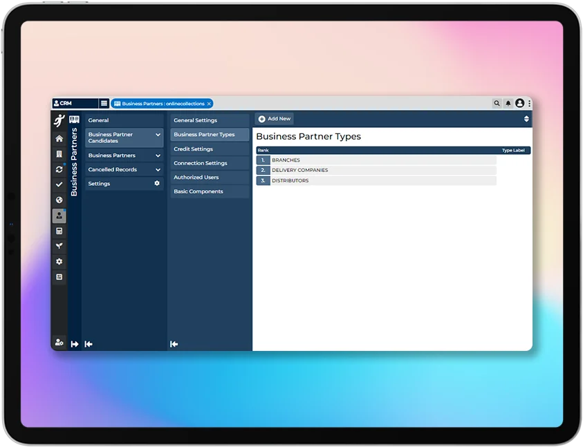Select the DELIVERY COMPANIES row
This screenshot has width=583, height=447.
click(x=376, y=171)
